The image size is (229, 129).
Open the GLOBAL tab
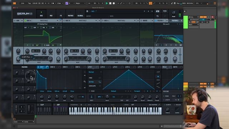point(80,14)
